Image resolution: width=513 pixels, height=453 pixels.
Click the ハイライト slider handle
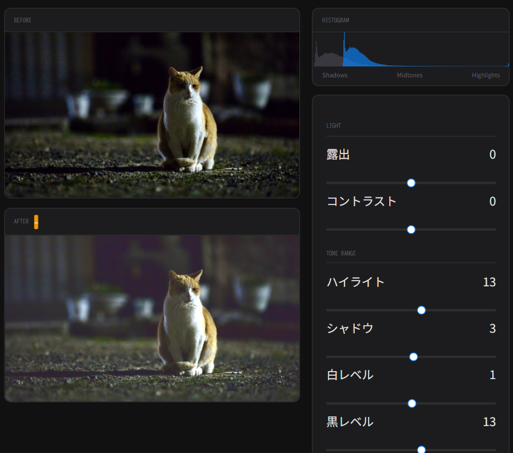coord(421,310)
